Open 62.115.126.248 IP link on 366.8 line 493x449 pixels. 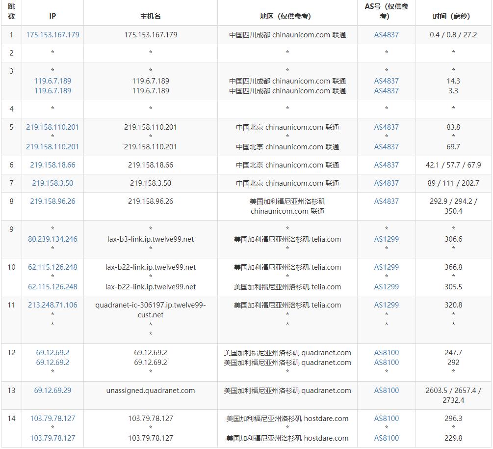coord(52,267)
